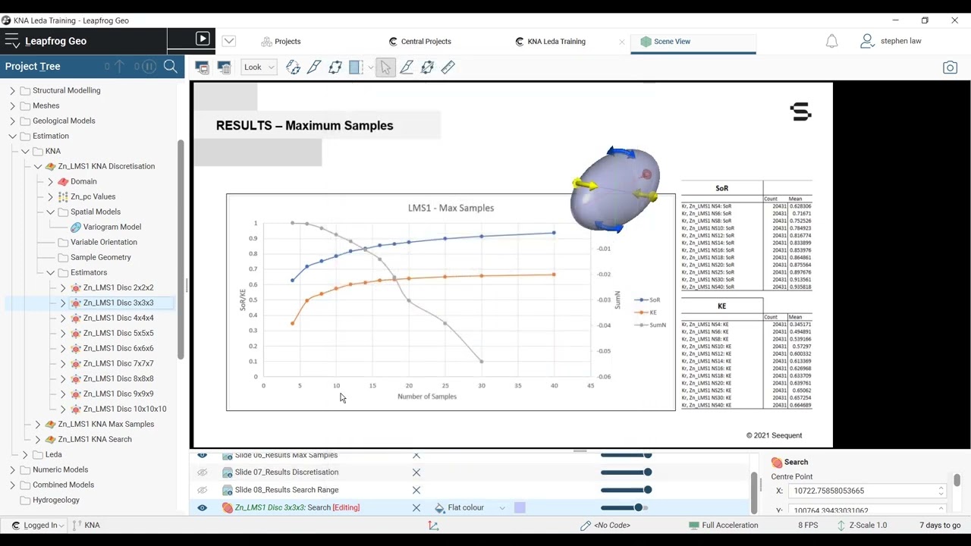Viewport: 971px width, 546px height.
Task: Select the Variogram Model item
Action: [112, 227]
